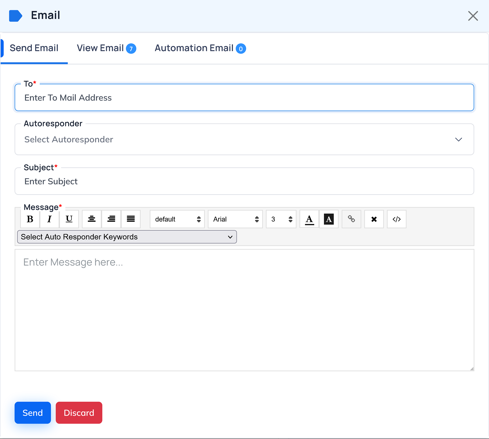Right-align the message text
This screenshot has width=489, height=439.
point(111,219)
